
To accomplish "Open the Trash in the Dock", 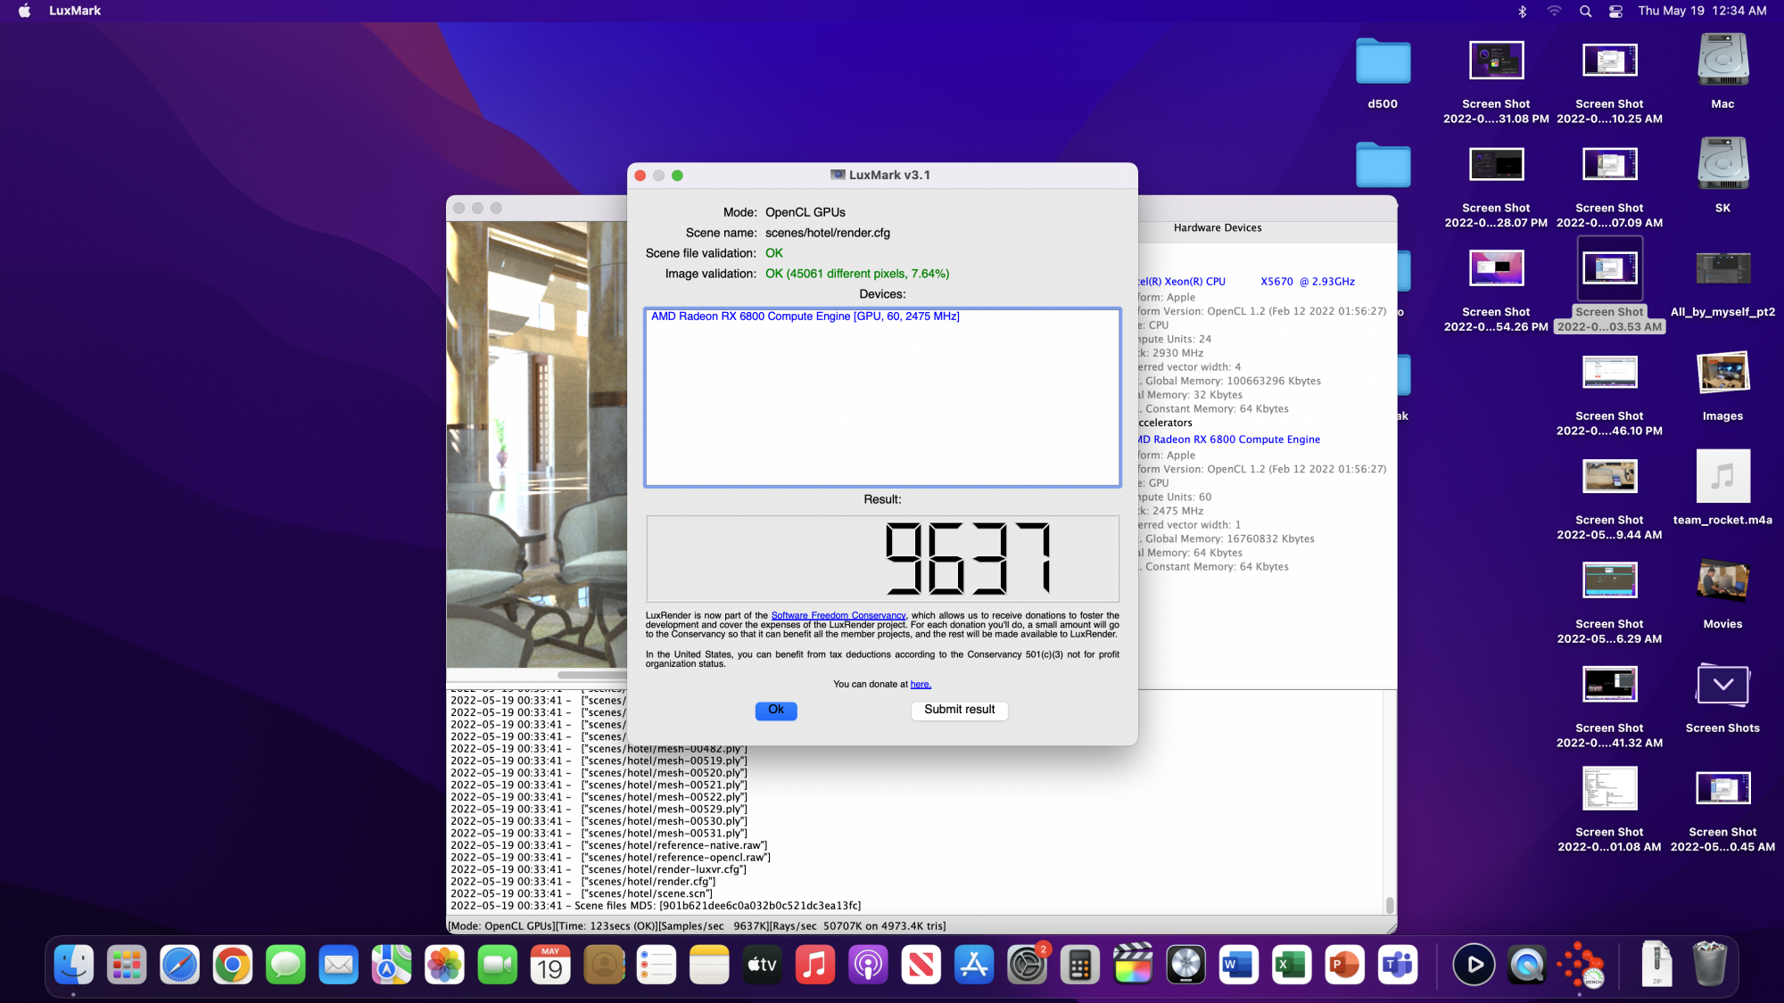I will [x=1709, y=966].
